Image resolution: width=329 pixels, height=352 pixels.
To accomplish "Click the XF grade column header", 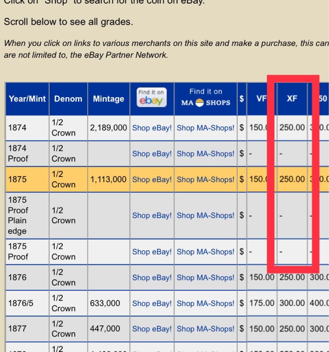I will tap(292, 99).
